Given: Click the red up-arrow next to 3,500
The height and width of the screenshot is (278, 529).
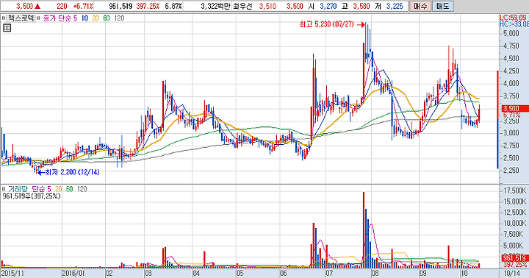Looking at the screenshot, I should tap(37, 6).
